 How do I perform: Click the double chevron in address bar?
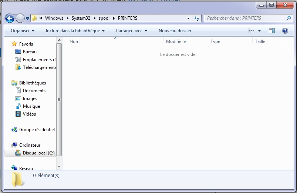pos(41,18)
